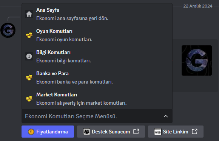Visit the Destek Sunucum link button
This screenshot has width=219, height=141.
111,132
